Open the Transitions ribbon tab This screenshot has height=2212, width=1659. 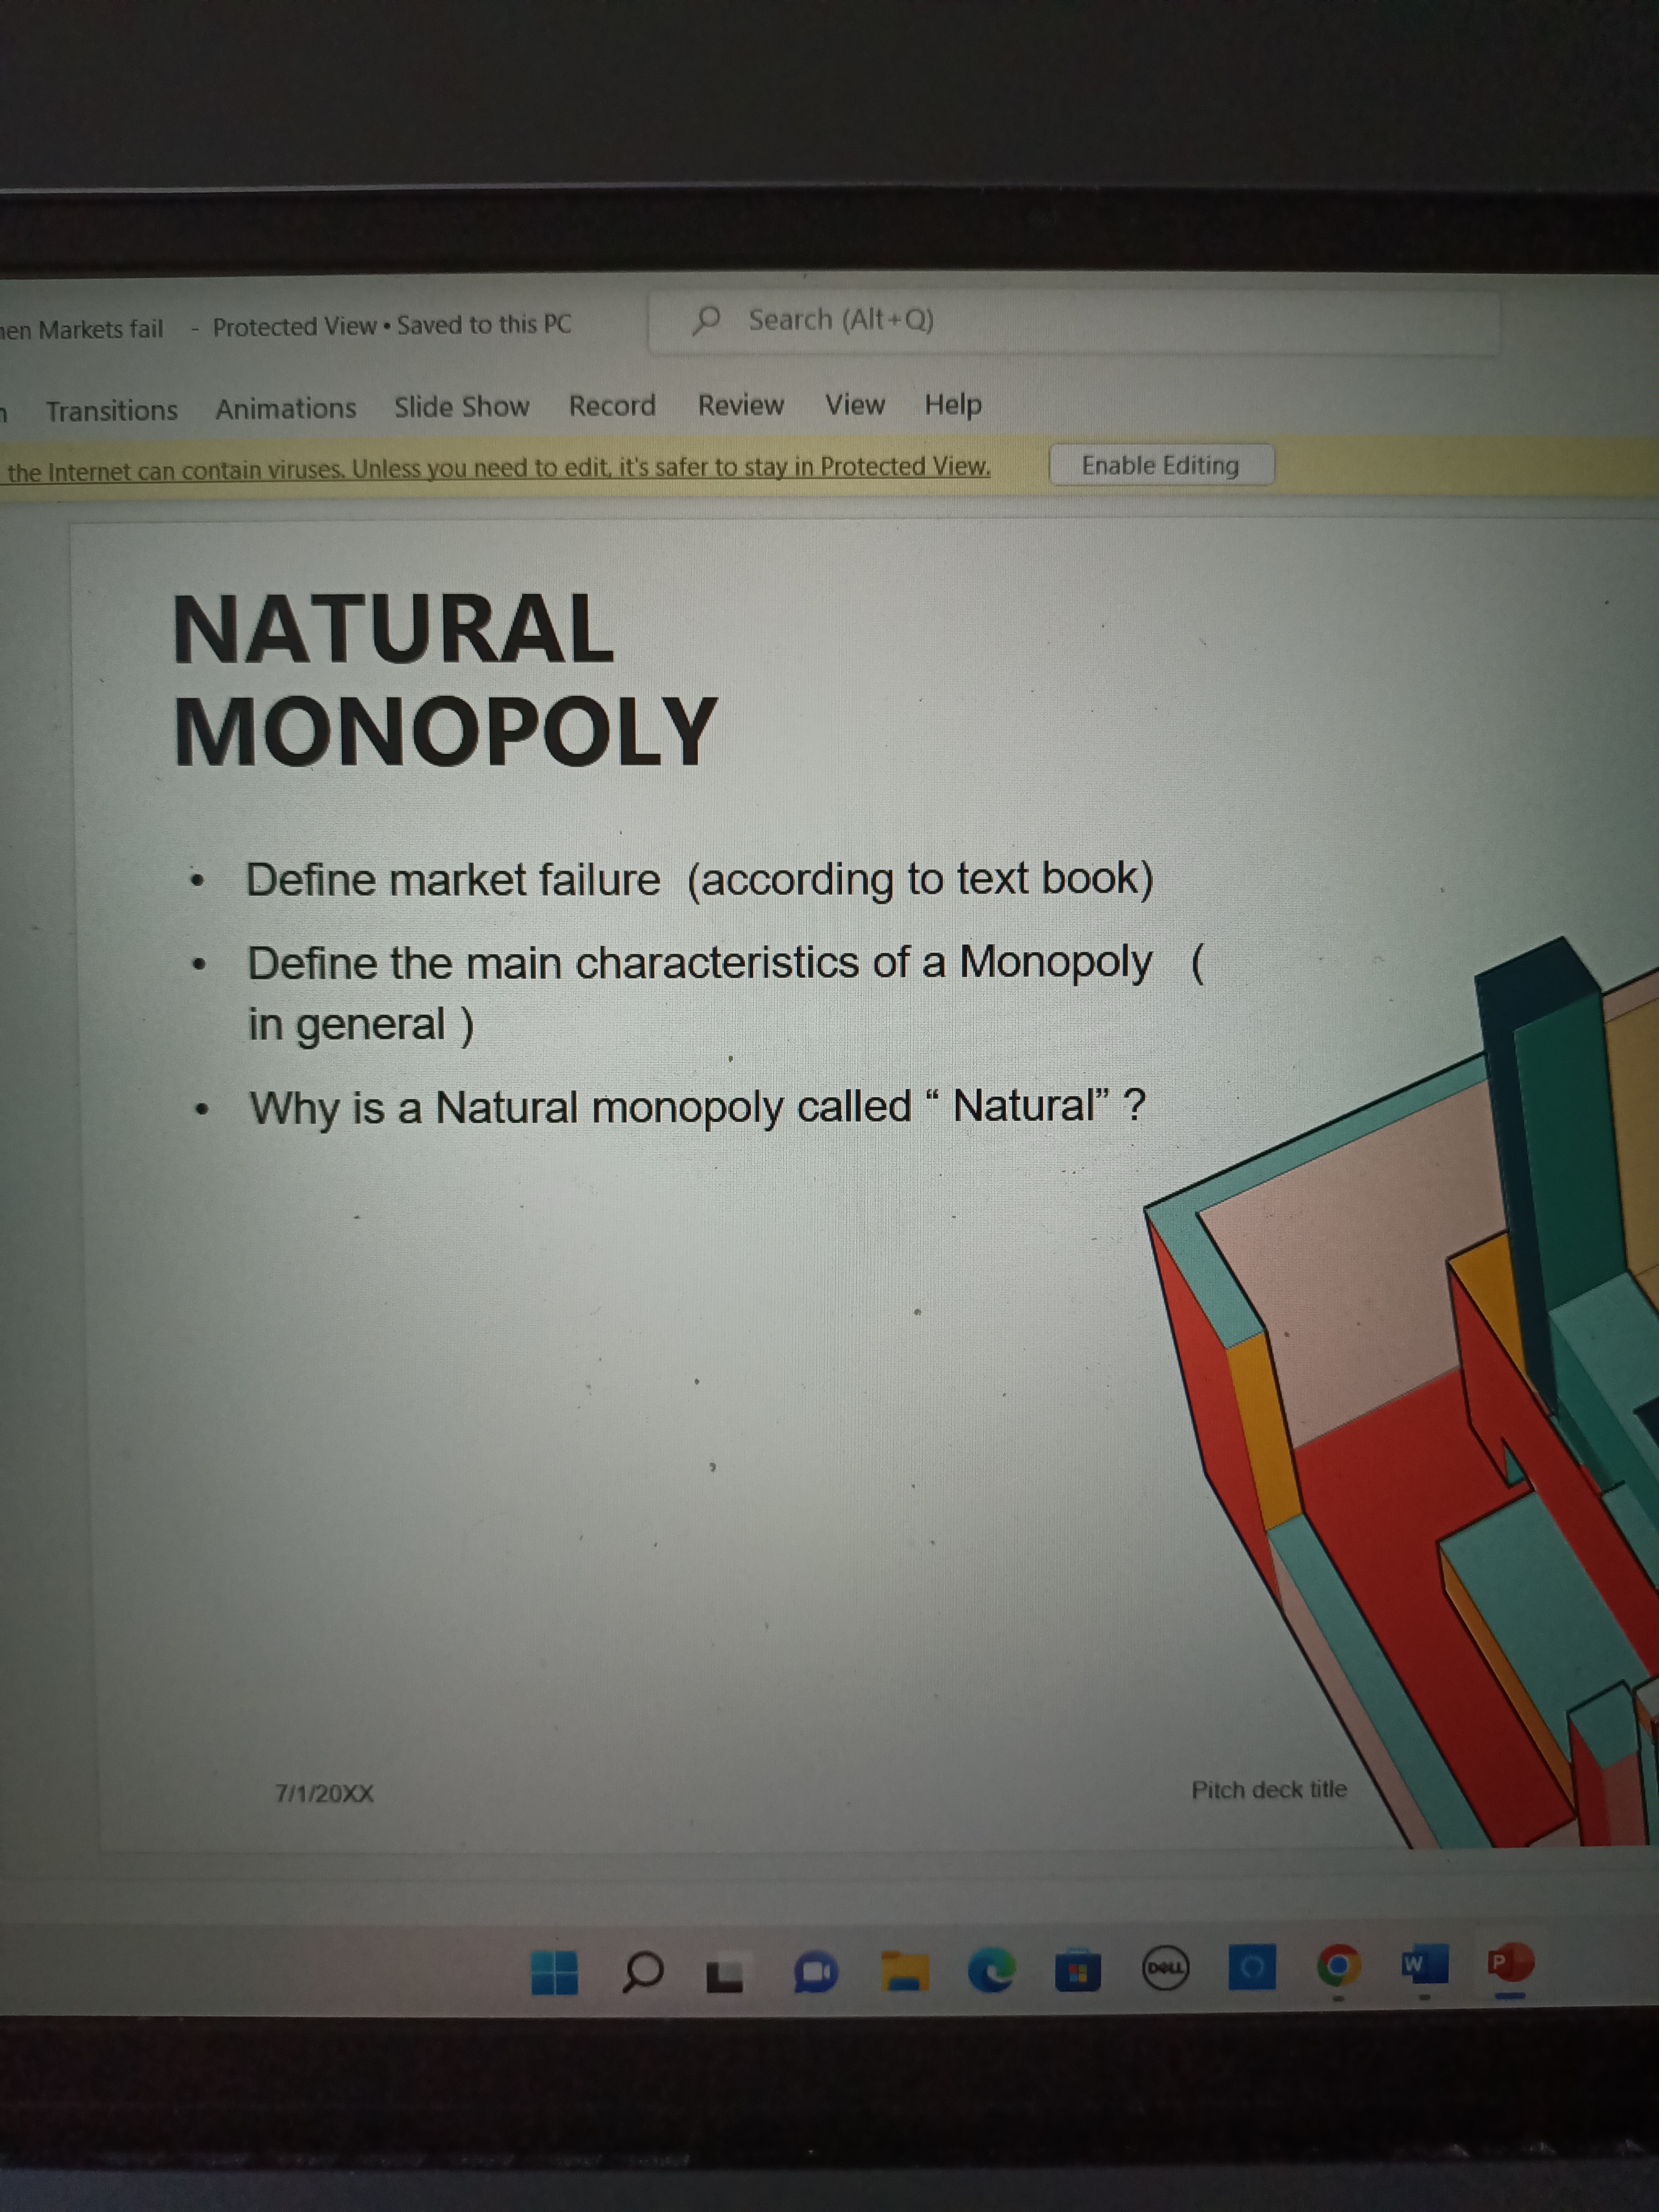111,411
